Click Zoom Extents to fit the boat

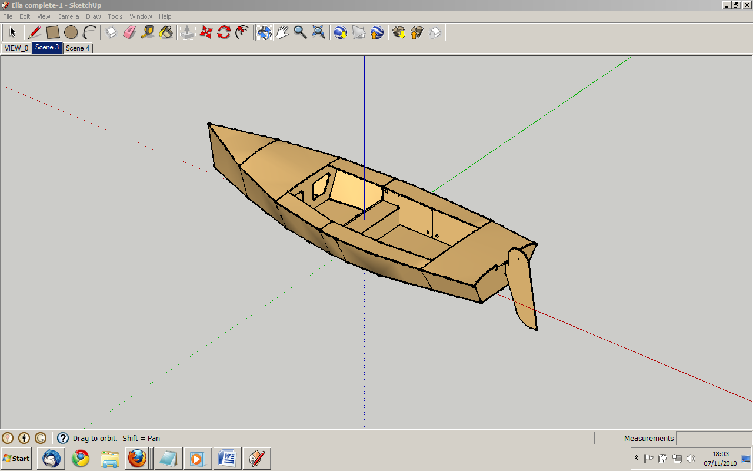318,32
